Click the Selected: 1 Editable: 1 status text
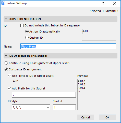Screen dimensions: 121x123 [104, 11]
